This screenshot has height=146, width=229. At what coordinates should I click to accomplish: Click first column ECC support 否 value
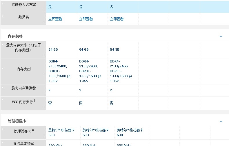point(50,103)
